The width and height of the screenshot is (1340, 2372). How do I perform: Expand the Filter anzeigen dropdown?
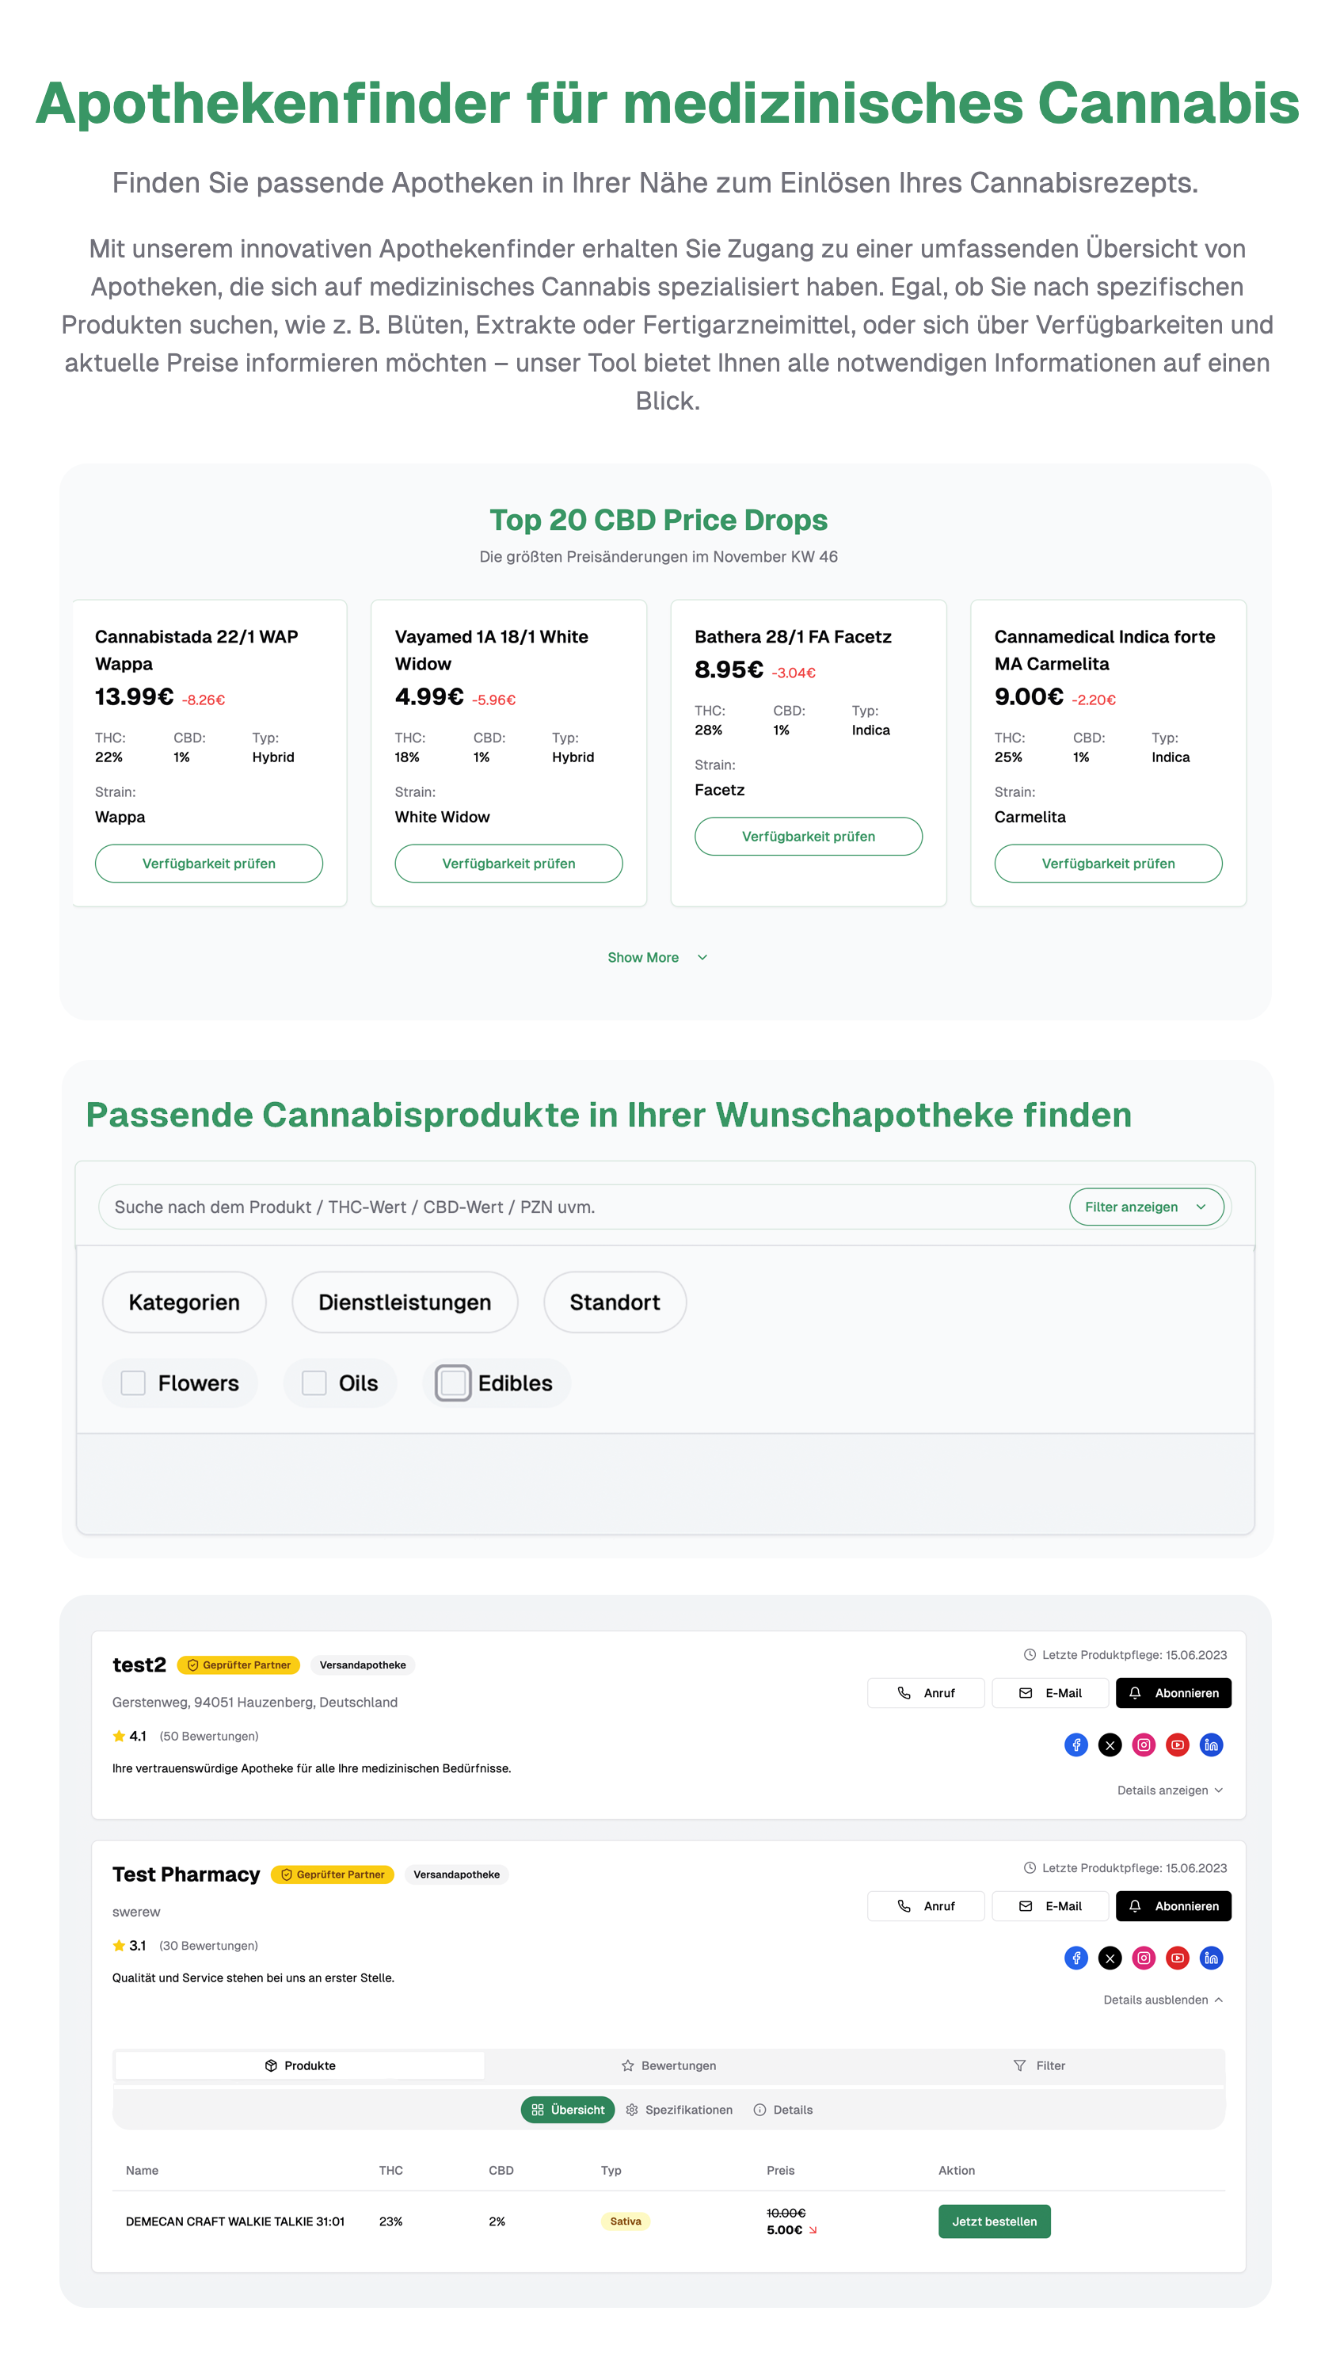pyautogui.click(x=1146, y=1207)
